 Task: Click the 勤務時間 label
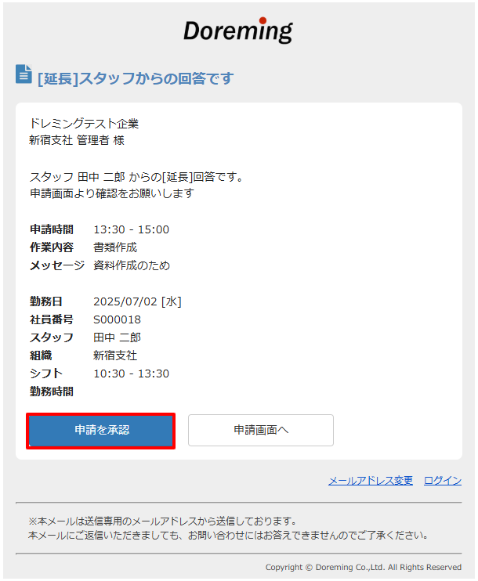coord(52,392)
